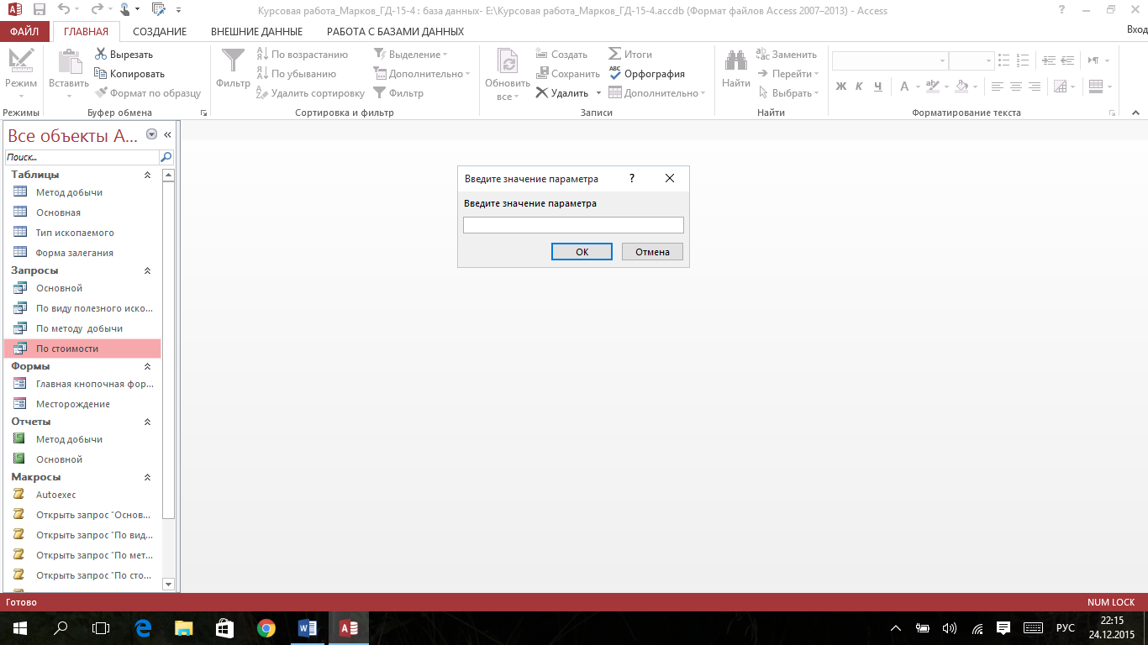Click Заменить replace icon
Viewport: 1148px width, 645px height.
click(x=763, y=55)
